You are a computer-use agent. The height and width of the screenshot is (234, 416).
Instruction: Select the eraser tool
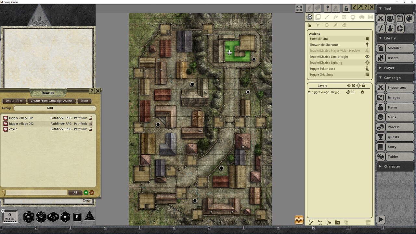[344, 25]
